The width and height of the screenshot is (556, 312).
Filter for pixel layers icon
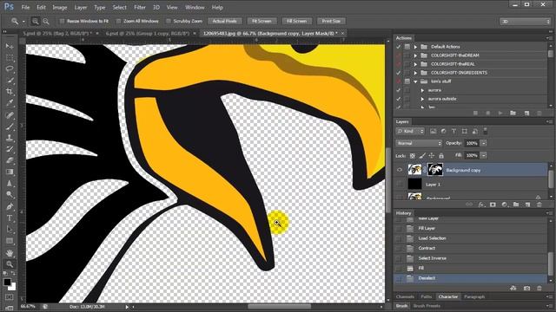pos(433,131)
